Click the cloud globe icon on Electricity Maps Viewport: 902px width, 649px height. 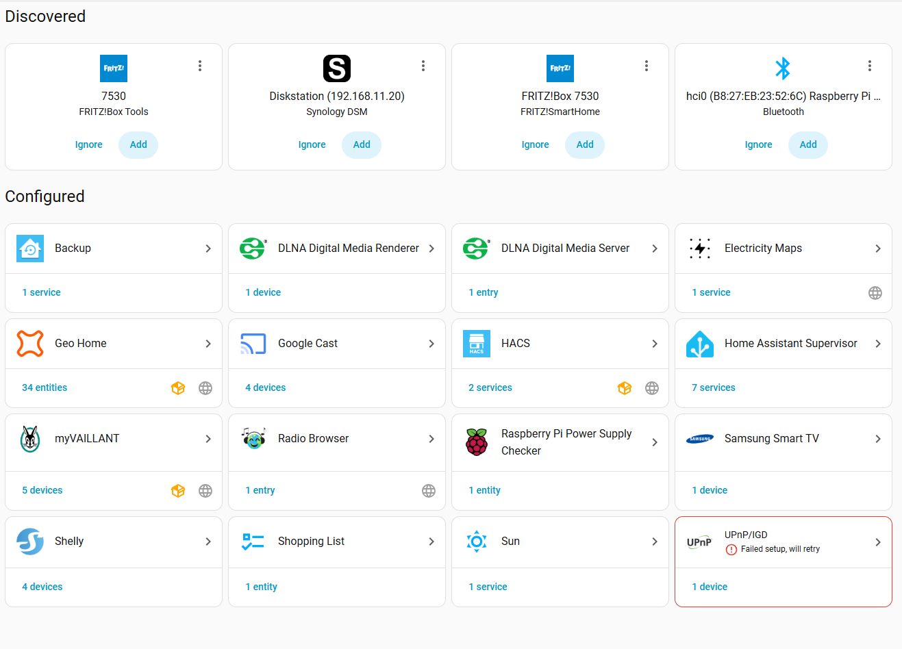(875, 293)
